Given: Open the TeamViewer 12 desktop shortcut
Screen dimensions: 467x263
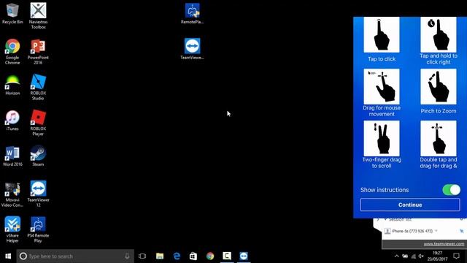Looking at the screenshot, I should pyautogui.click(x=38, y=194).
